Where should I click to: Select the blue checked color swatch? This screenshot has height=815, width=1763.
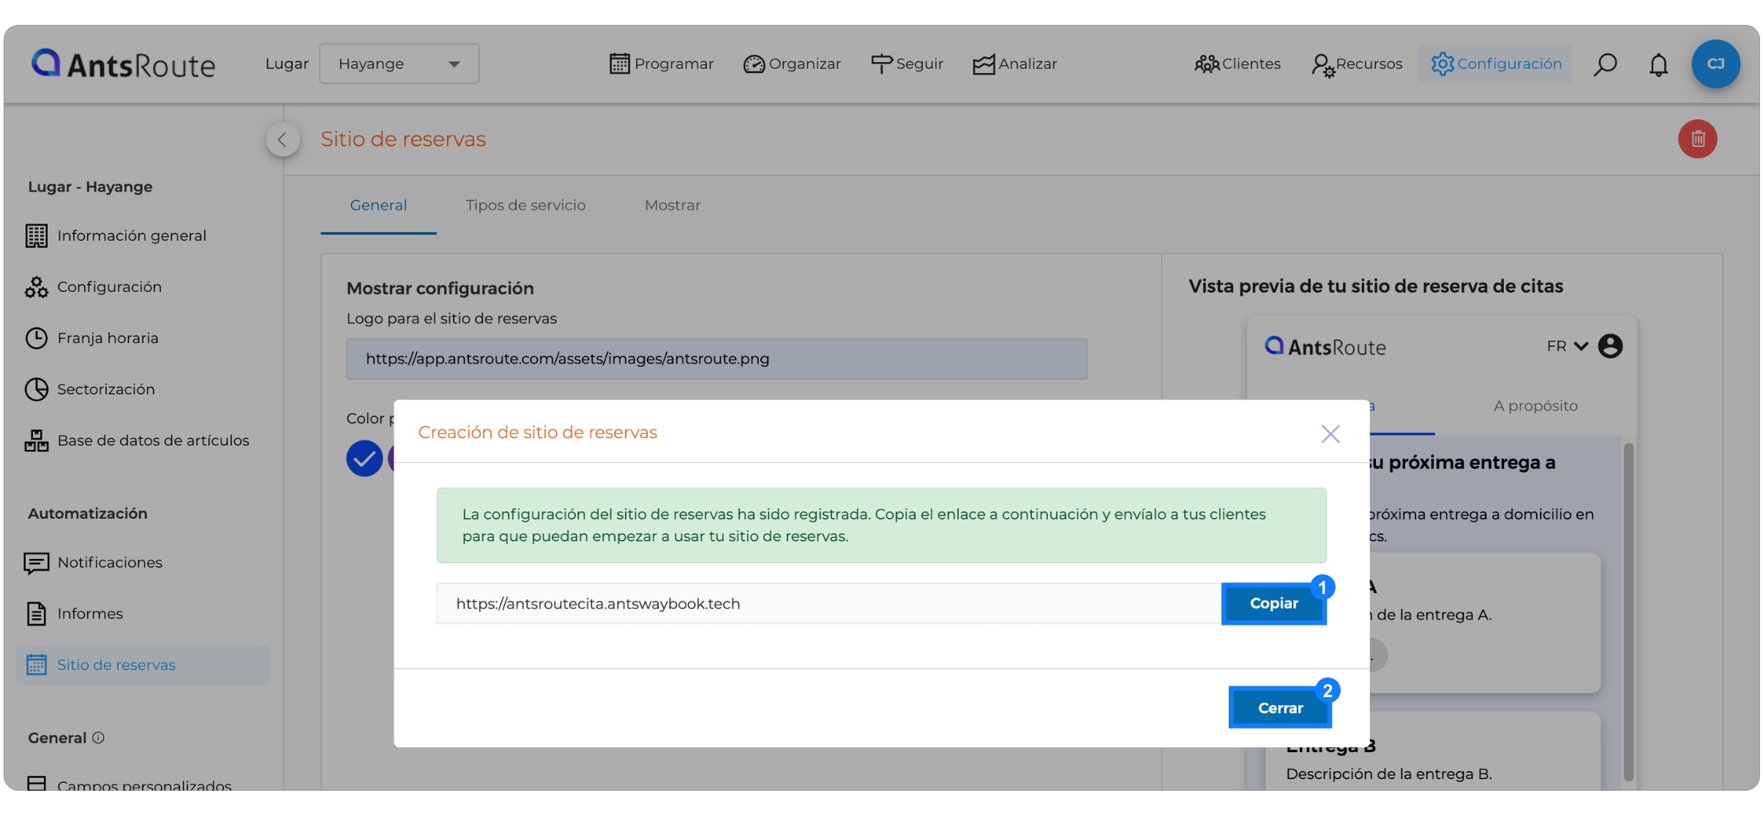pos(364,459)
